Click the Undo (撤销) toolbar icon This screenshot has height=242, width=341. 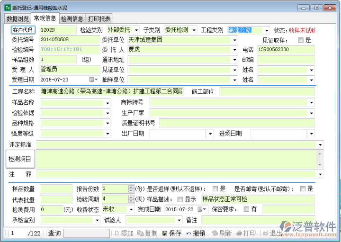[188, 233]
